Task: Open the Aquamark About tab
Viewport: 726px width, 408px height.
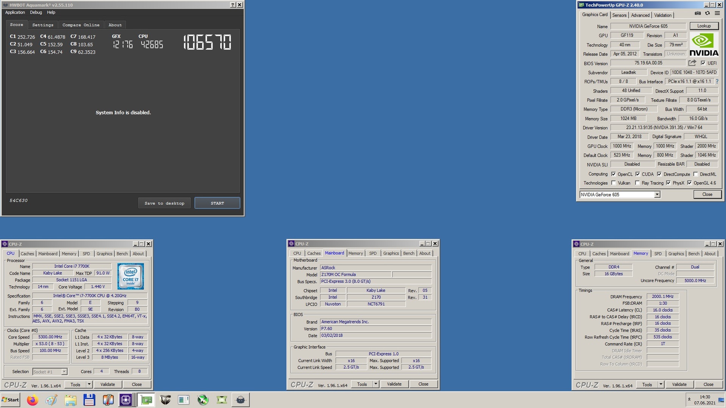Action: pyautogui.click(x=115, y=25)
